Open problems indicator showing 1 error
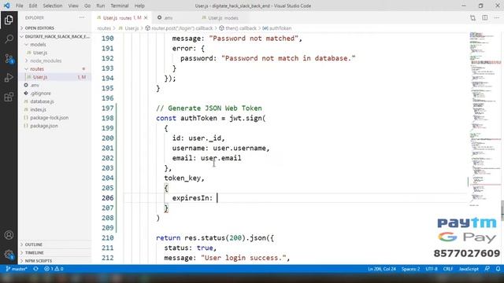Image resolution: width=504 pixels, height=283 pixels. click(x=54, y=269)
